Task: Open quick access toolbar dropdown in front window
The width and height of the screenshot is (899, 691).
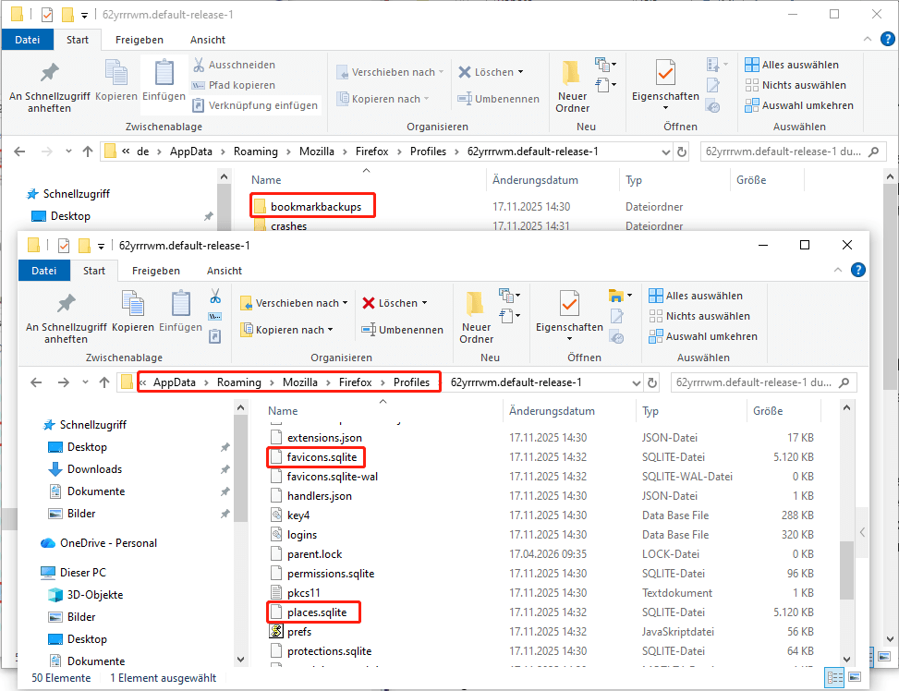Action: pos(101,246)
